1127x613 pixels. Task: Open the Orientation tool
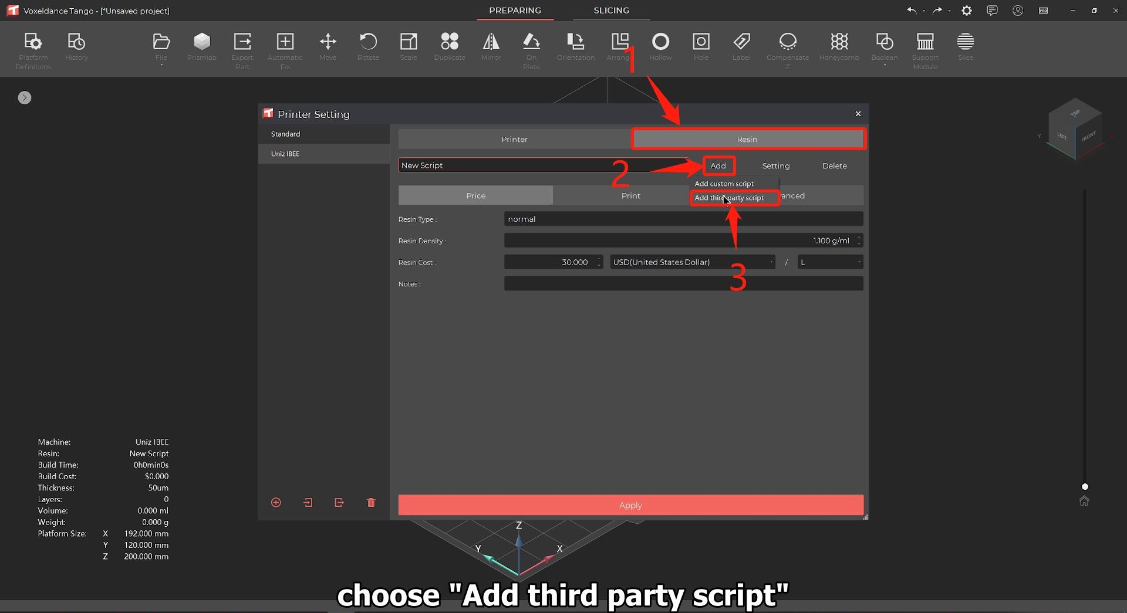[575, 47]
